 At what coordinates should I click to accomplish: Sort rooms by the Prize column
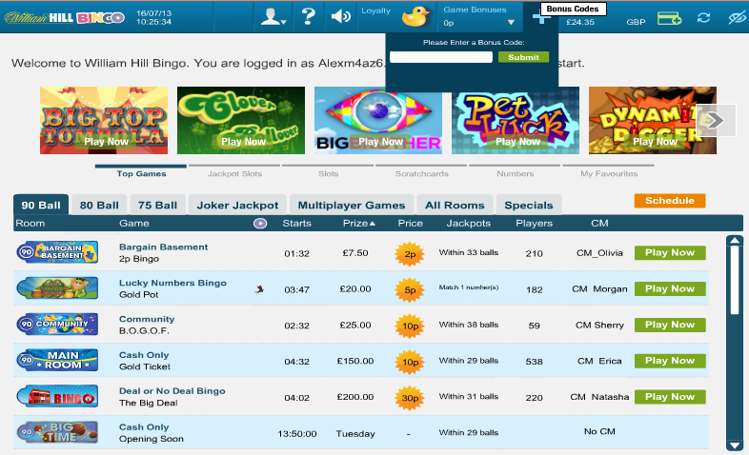point(358,223)
